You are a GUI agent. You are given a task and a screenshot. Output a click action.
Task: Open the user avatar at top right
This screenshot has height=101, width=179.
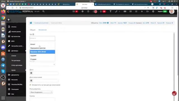point(172,12)
